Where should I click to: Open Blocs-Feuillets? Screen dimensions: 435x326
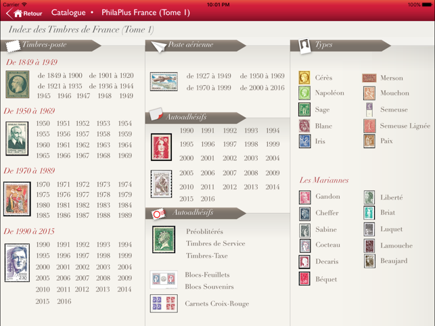click(x=207, y=275)
